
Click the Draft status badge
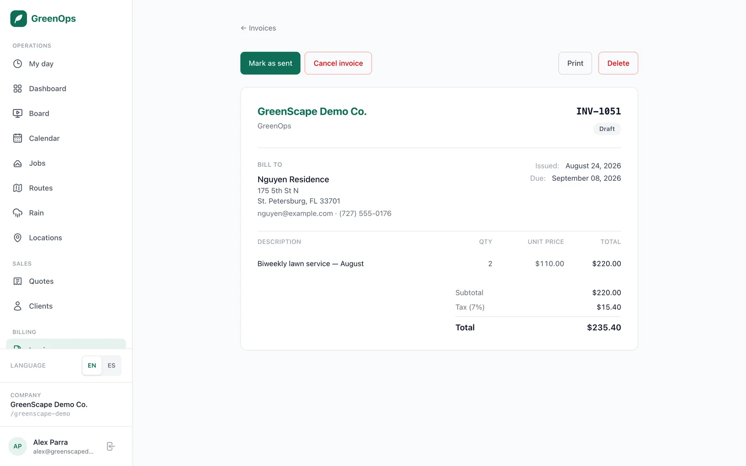coord(607,129)
